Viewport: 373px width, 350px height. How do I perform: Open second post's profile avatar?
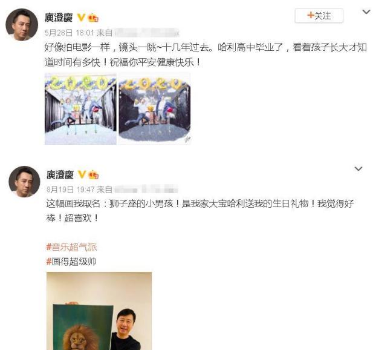(x=24, y=182)
